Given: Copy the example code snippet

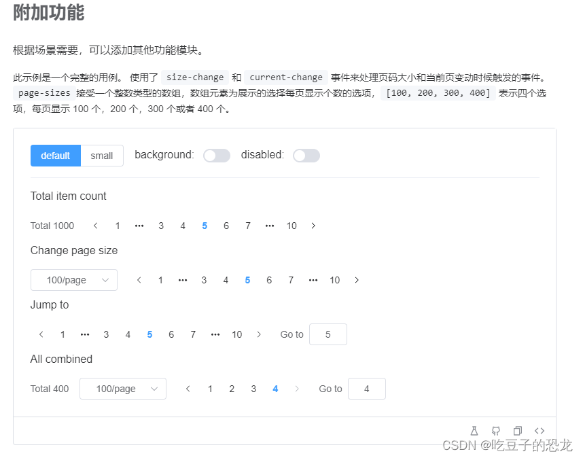Looking at the screenshot, I should [517, 430].
